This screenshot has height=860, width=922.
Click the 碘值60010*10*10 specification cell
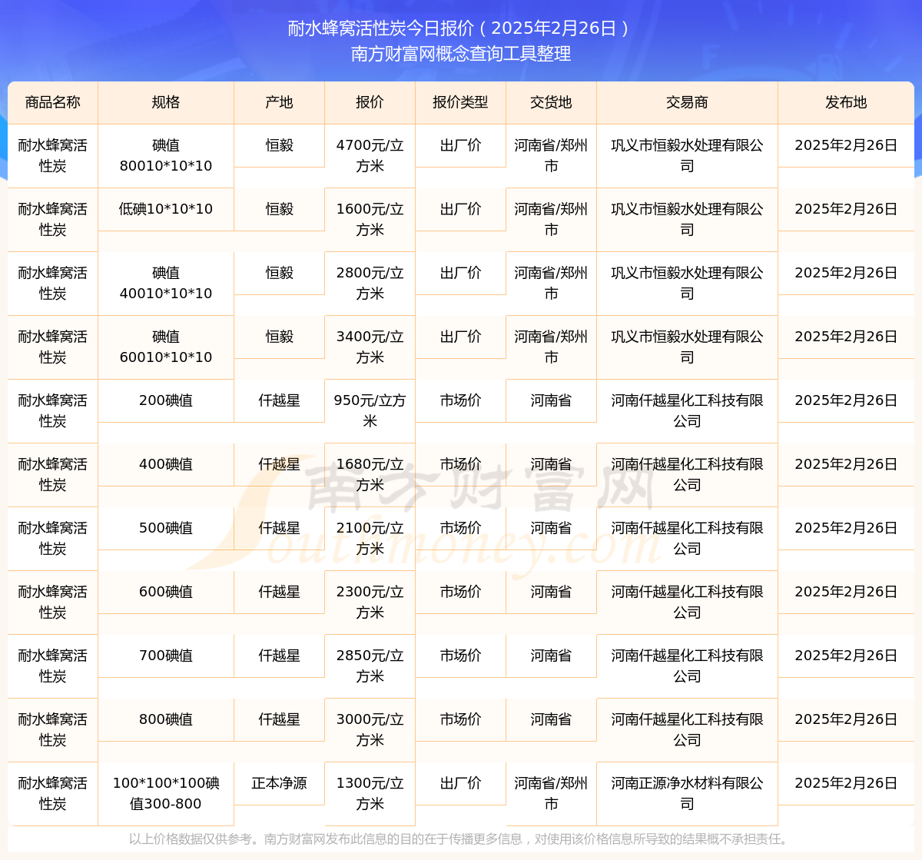(x=165, y=347)
